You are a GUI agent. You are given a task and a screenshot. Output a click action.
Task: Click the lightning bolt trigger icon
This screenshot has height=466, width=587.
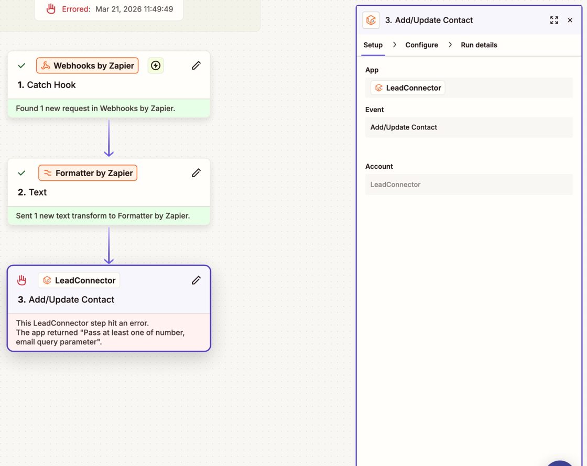[x=156, y=66]
